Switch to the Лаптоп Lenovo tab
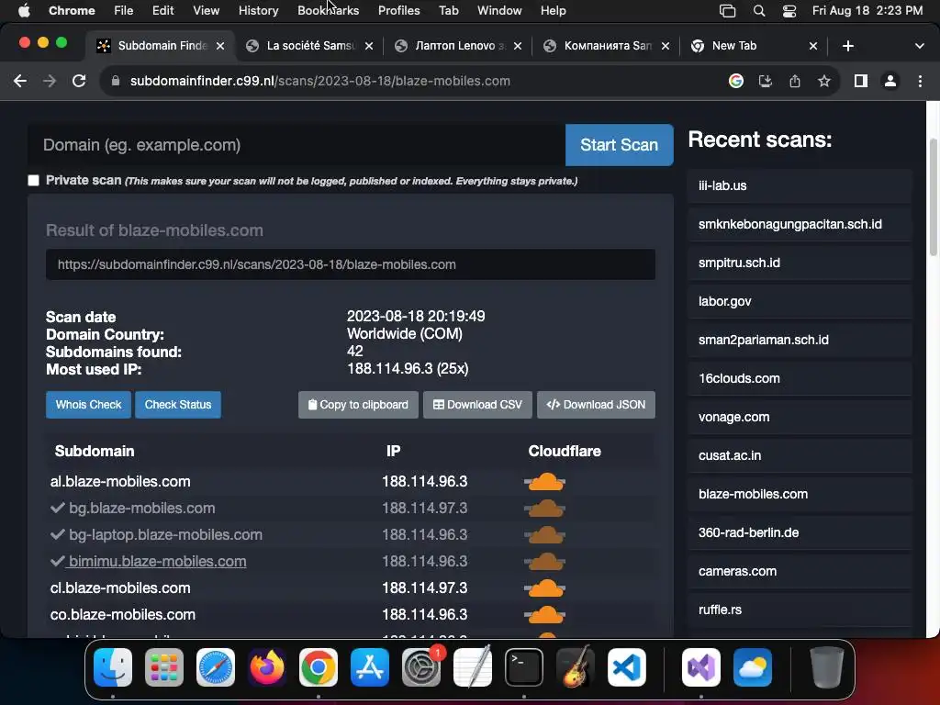The width and height of the screenshot is (940, 705). point(459,46)
